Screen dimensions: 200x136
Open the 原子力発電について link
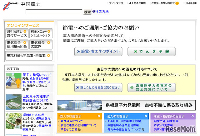(x=37, y=75)
